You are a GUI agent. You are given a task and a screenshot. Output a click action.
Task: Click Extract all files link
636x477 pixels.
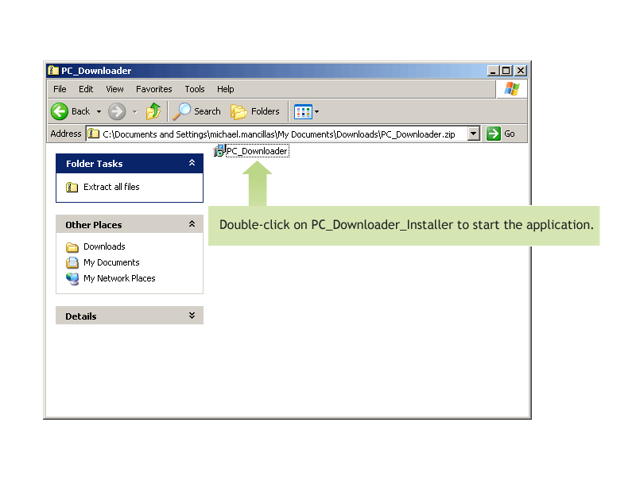point(111,187)
